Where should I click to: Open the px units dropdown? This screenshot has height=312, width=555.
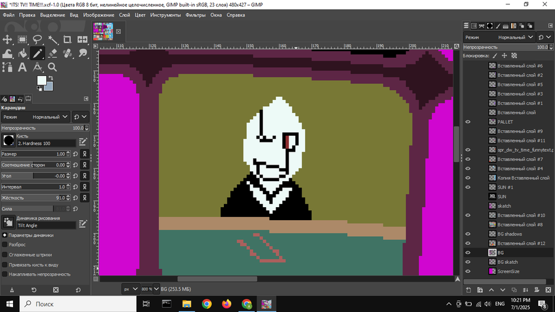[130, 289]
